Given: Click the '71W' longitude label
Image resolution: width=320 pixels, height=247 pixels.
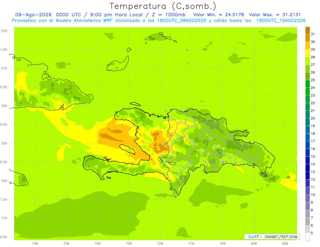Looking at the screenshot, I should [191, 243].
